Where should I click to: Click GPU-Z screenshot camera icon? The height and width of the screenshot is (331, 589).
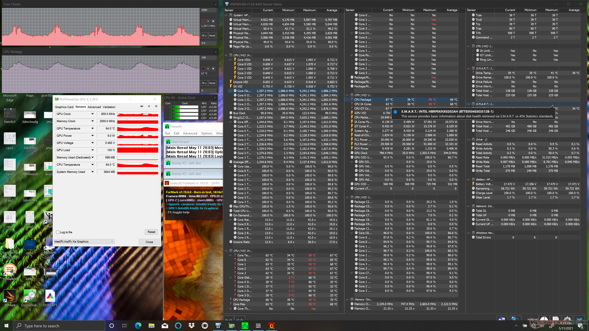pos(142,106)
